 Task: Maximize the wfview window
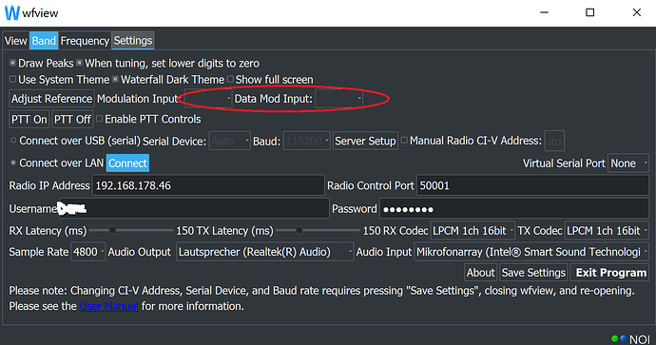[589, 12]
